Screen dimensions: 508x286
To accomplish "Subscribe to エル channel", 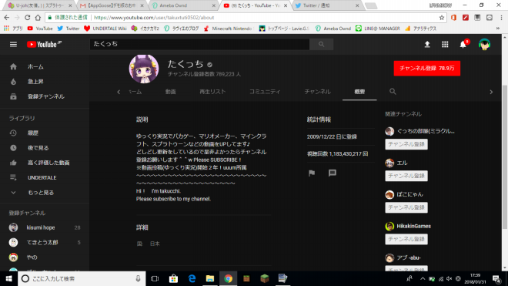I will [406, 176].
